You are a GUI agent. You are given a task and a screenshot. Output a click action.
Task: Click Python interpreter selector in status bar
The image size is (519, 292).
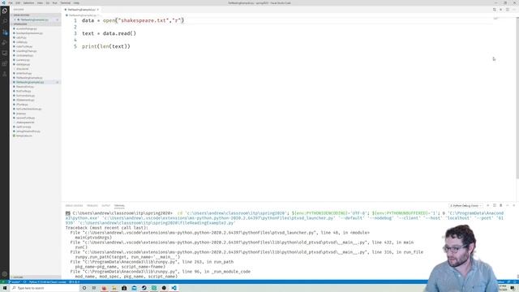coord(47,282)
